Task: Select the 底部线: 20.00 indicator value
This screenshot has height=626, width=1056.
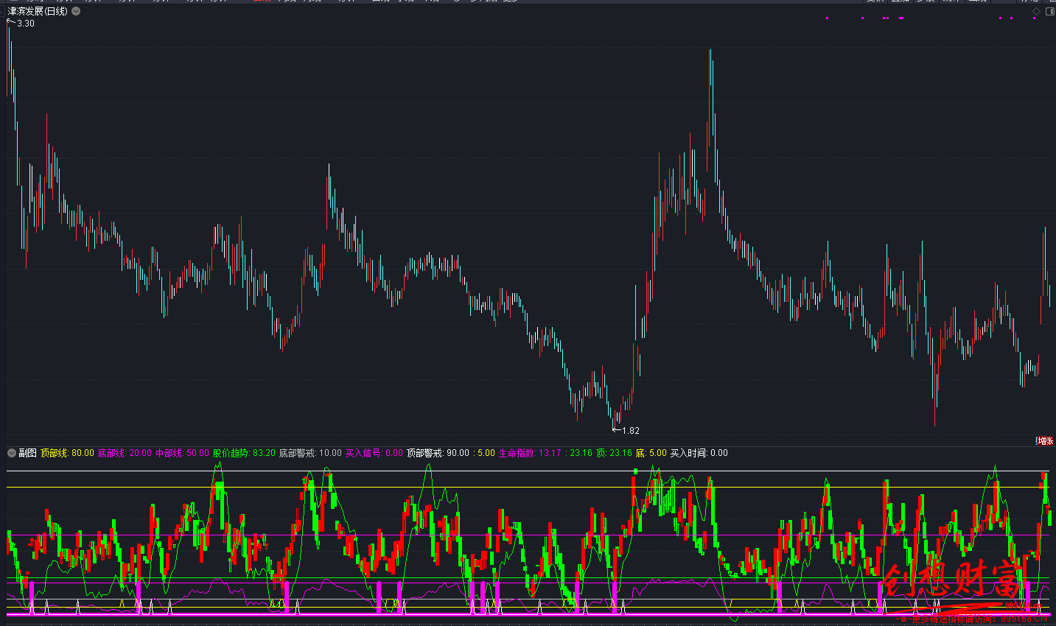Action: (x=125, y=453)
